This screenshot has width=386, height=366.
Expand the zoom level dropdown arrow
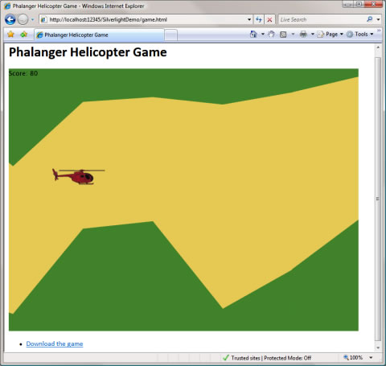click(371, 357)
